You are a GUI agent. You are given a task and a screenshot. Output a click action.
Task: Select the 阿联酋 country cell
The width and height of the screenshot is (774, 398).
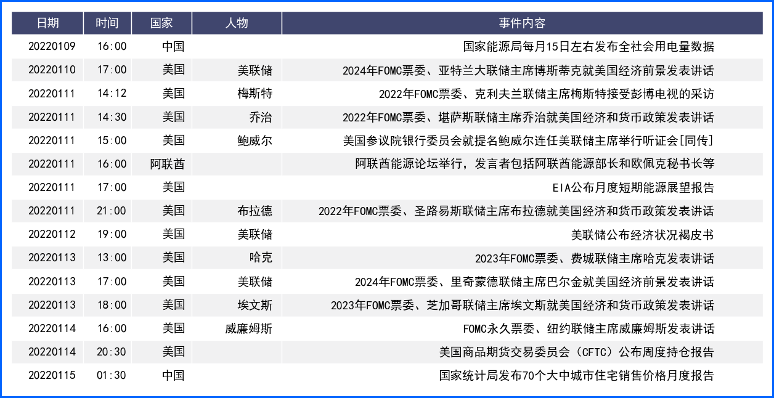(x=168, y=164)
